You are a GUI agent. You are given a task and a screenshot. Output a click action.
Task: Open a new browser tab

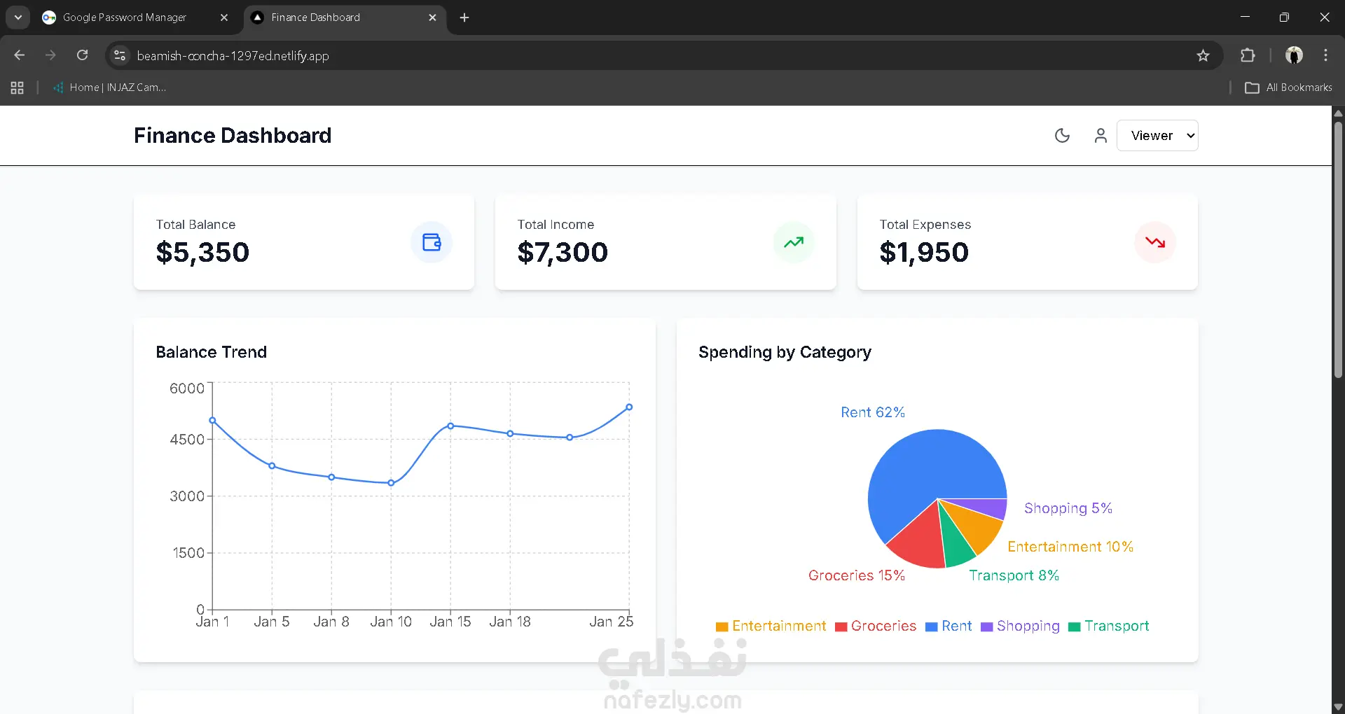[x=464, y=17]
